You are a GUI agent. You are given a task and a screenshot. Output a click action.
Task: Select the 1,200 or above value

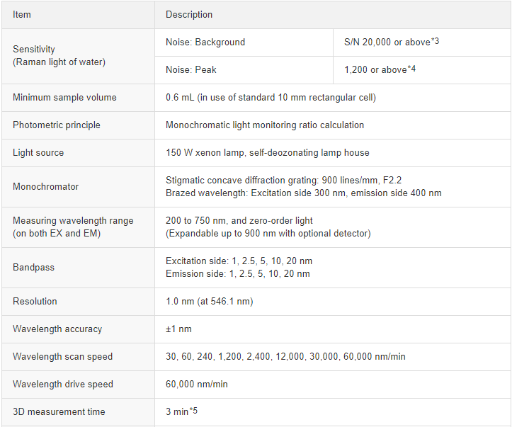pos(380,69)
